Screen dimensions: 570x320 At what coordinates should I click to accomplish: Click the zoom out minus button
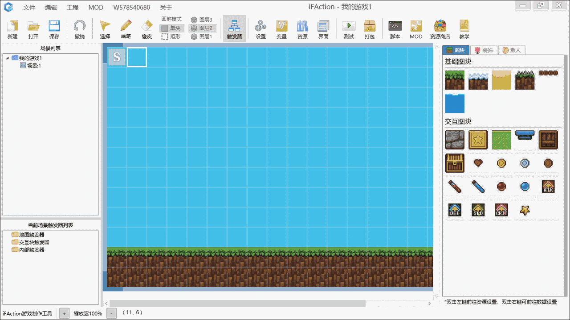tap(111, 313)
